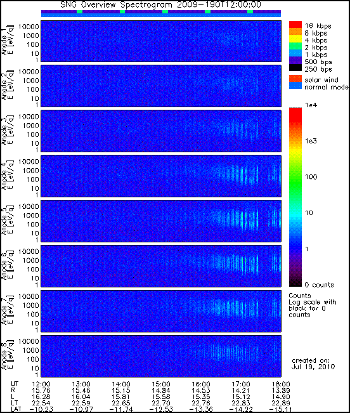Click the UT 15:00 time label
This screenshot has width=350, height=413.
point(161,384)
